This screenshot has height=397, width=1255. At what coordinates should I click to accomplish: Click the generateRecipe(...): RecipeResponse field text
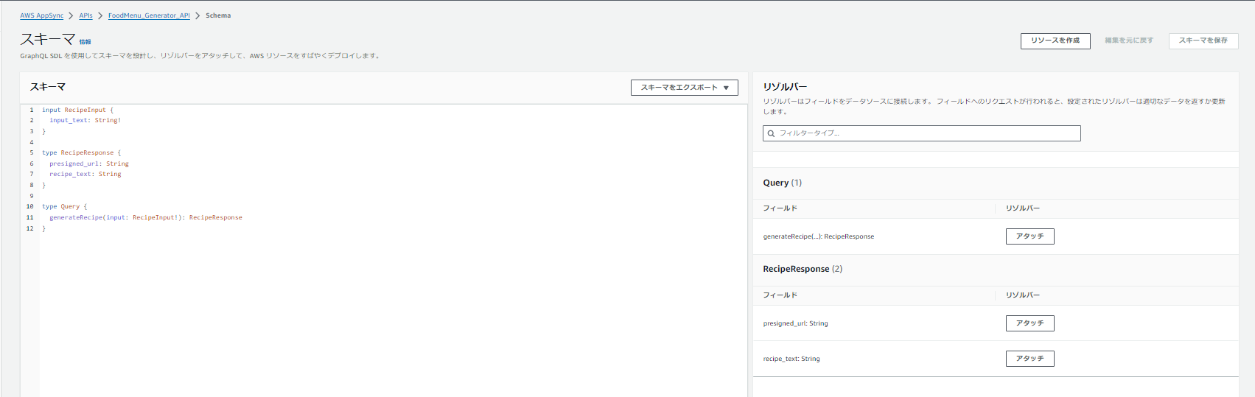(x=818, y=236)
